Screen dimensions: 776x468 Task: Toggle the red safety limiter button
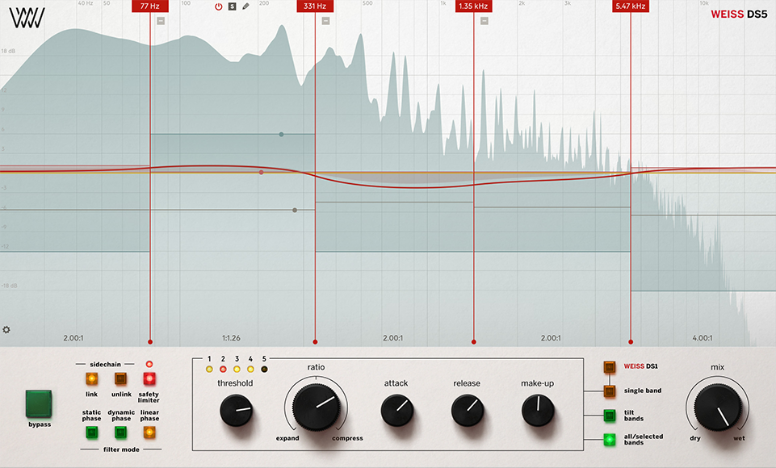[149, 379]
